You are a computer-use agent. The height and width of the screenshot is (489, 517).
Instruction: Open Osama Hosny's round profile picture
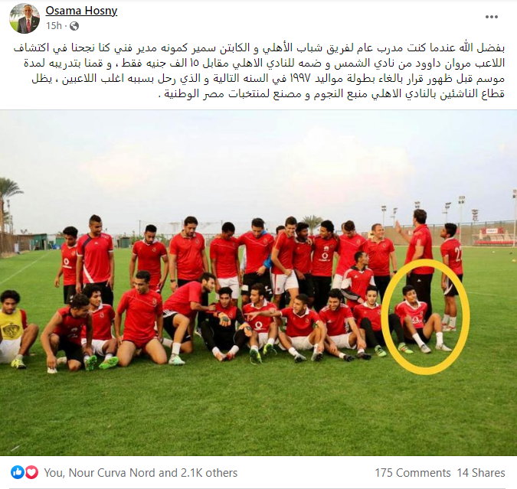pyautogui.click(x=25, y=18)
